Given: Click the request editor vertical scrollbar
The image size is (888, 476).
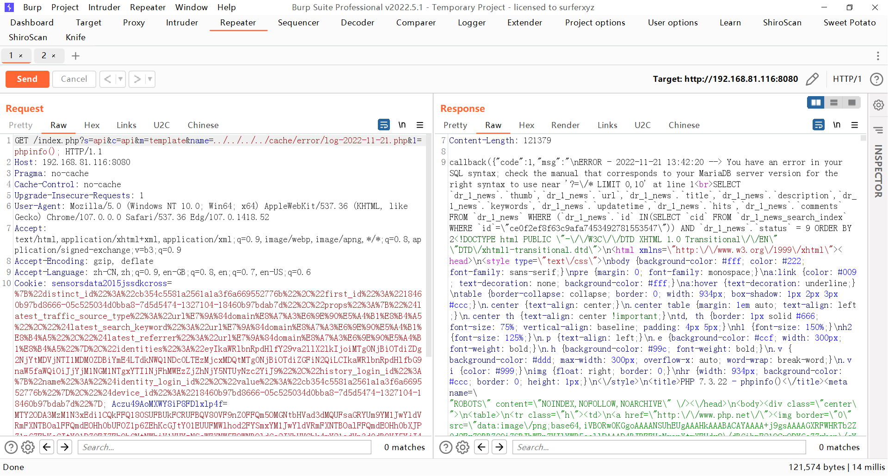Looking at the screenshot, I should coord(429,245).
